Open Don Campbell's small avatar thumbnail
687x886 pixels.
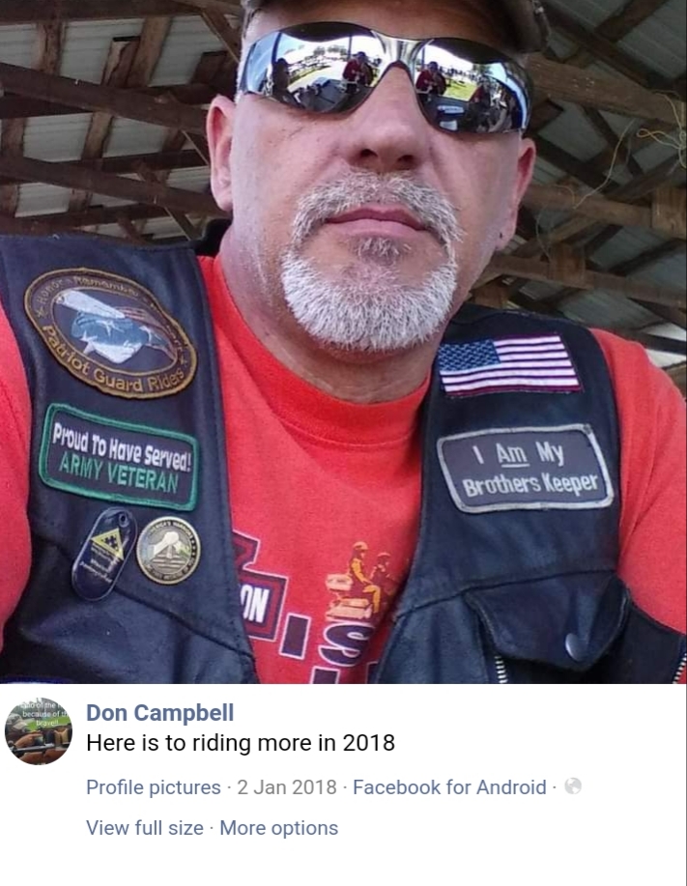tap(39, 731)
